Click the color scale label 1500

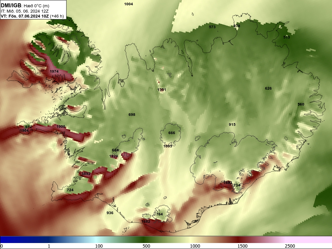point(242,246)
